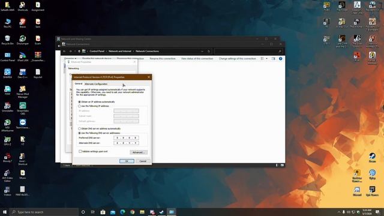This screenshot has width=384, height=216.
Task: Open Nexus Mod Manager desktop icon
Action: pyautogui.click(x=23, y=92)
